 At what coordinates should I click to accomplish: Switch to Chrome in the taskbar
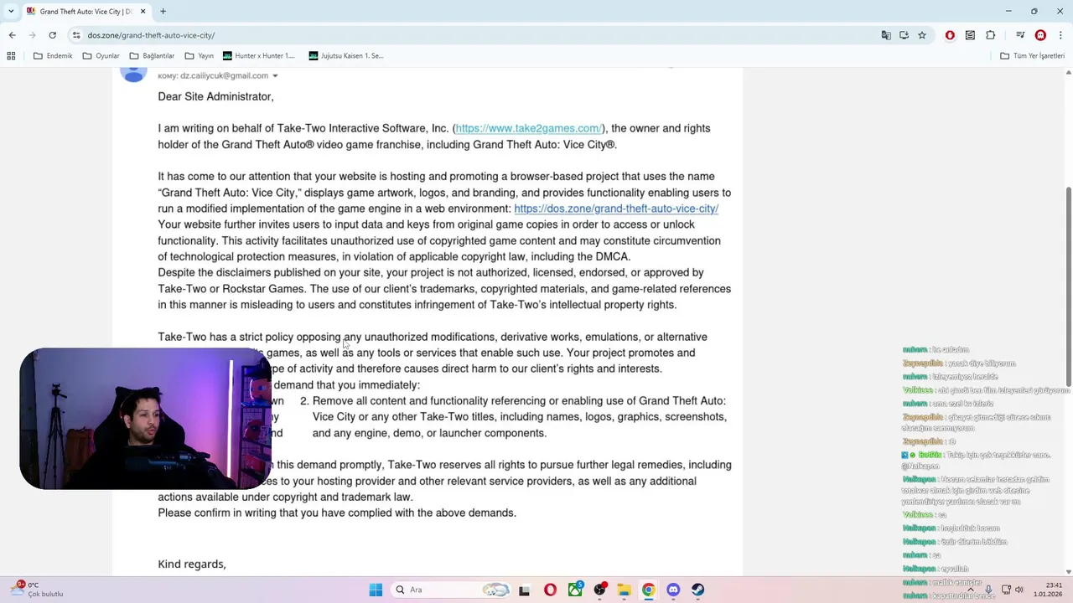648,590
